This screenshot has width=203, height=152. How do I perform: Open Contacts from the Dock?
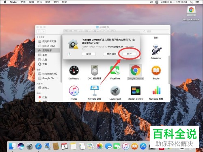(x=56, y=146)
